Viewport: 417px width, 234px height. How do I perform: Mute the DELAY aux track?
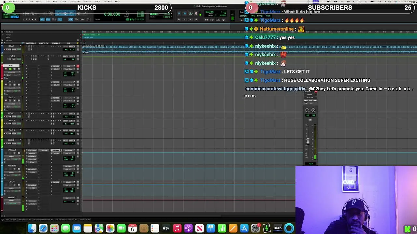click(x=19, y=185)
